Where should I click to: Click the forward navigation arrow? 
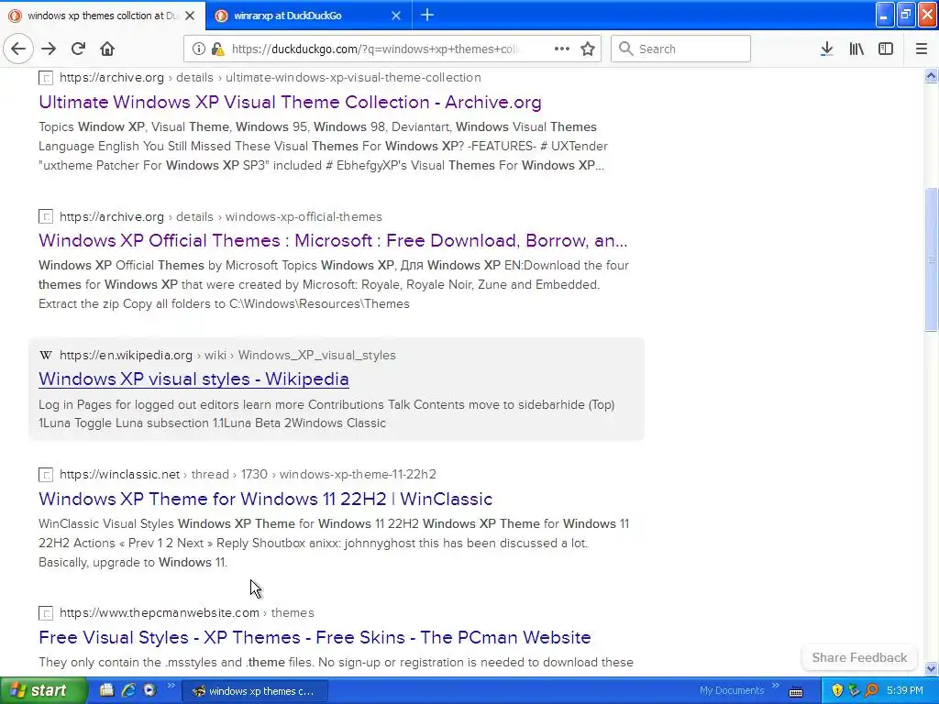49,49
